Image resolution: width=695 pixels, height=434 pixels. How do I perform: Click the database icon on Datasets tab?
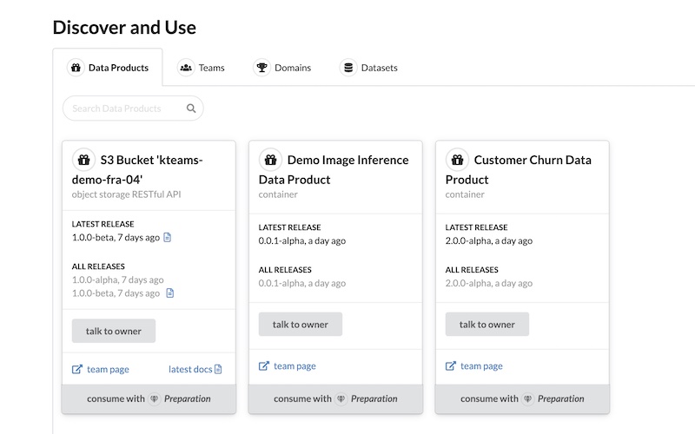tap(348, 68)
